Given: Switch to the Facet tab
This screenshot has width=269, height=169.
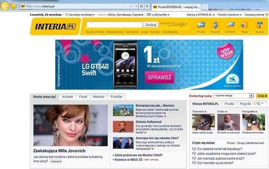Looking at the screenshot, I should tap(83, 97).
